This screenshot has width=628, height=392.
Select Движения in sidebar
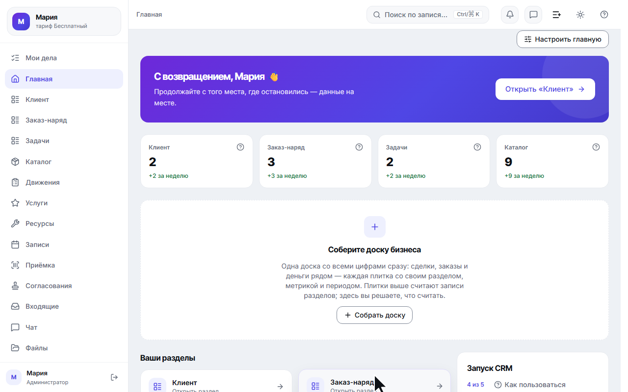point(64,182)
